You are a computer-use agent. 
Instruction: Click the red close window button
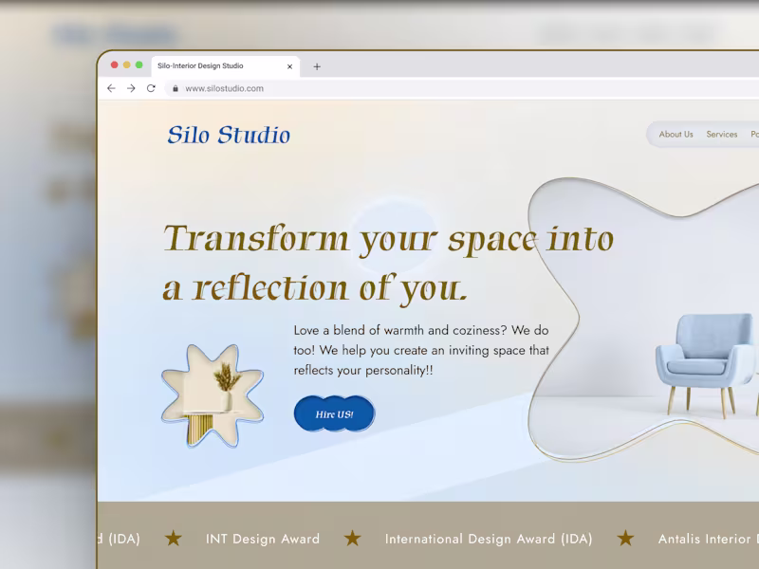114,64
